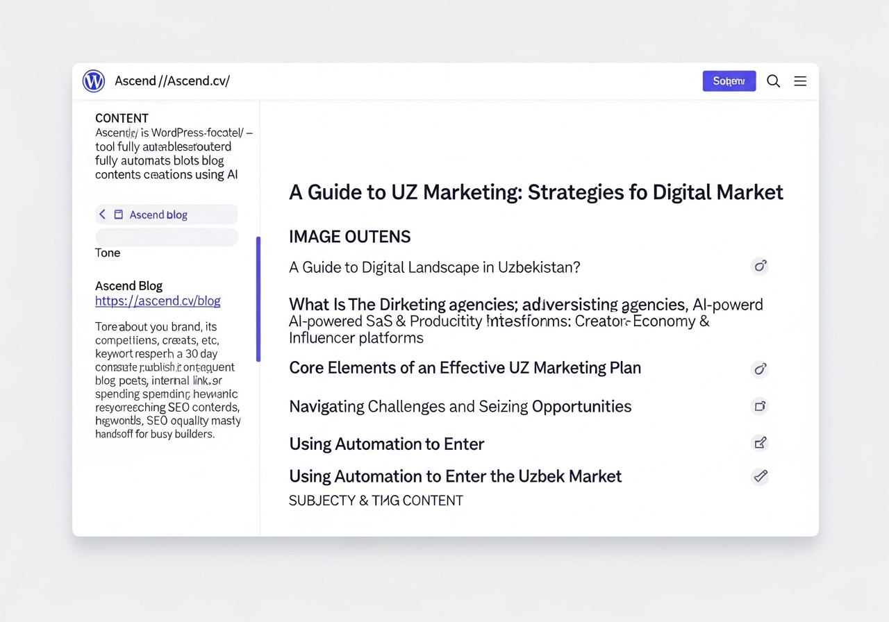
Task: Click the document icon beside Ascend blog
Action: 118,215
